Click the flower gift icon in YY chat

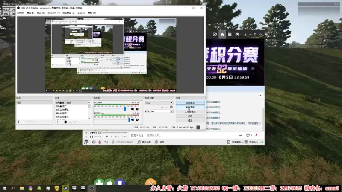click(x=256, y=135)
